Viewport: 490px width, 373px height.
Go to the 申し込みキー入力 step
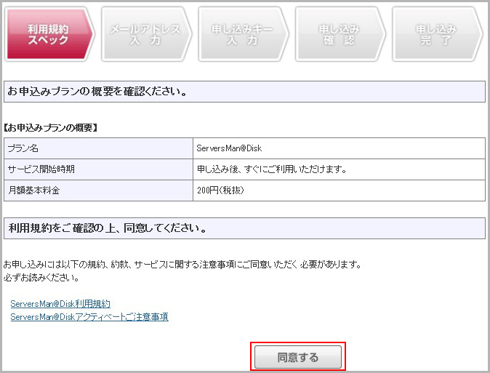[242, 34]
